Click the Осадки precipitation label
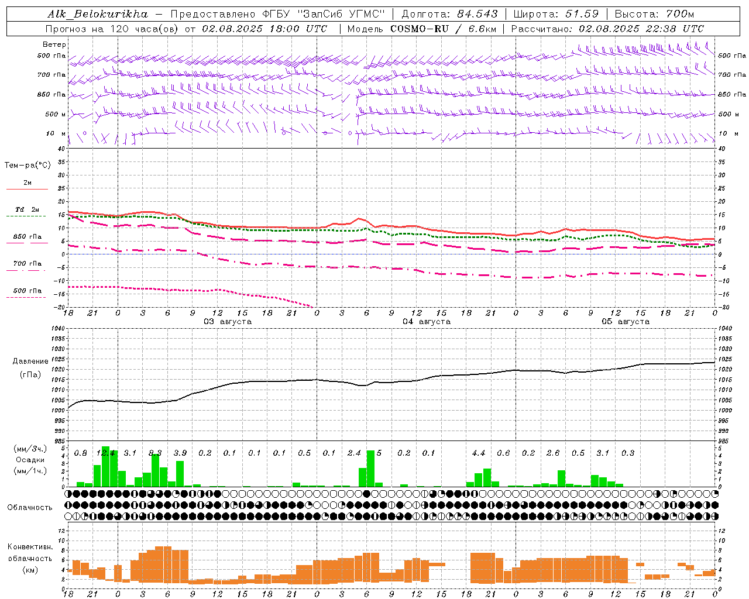The image size is (749, 599). point(30,460)
